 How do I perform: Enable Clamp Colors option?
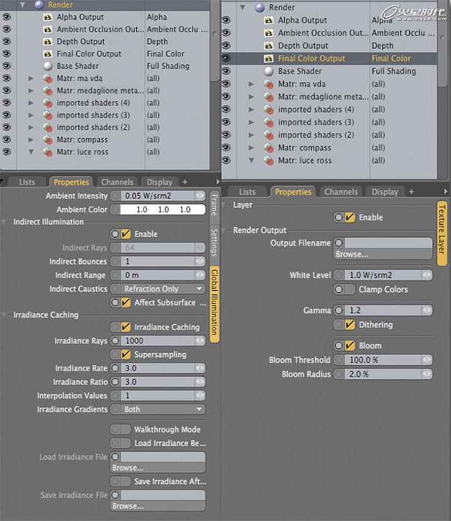350,289
